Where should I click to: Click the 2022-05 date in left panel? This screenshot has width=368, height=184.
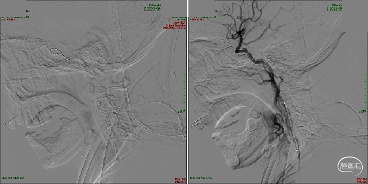(x=152, y=9)
